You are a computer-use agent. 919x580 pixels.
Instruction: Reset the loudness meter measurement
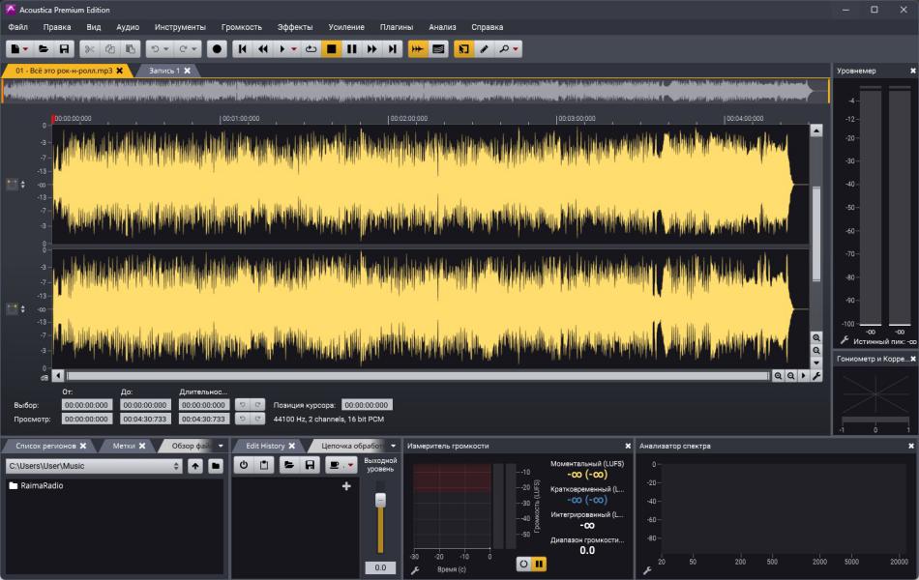click(523, 564)
